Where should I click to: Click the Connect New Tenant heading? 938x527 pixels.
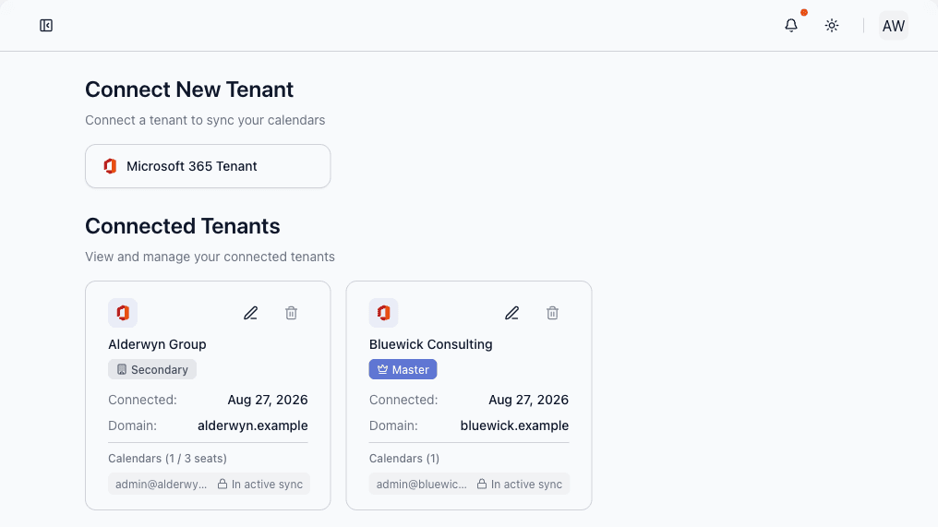click(189, 90)
